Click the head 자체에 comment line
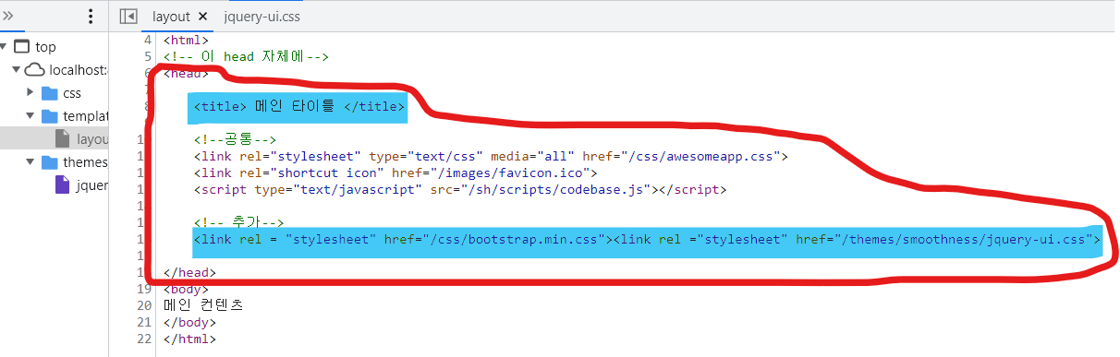1120x357 pixels. tap(247, 56)
